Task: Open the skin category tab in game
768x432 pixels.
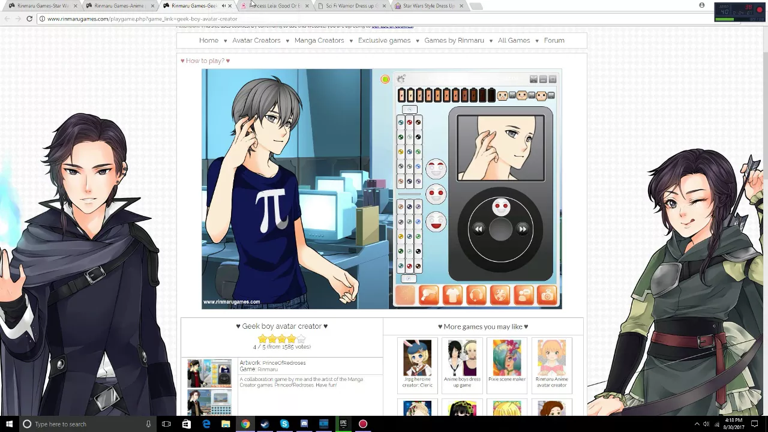Action: [x=405, y=295]
